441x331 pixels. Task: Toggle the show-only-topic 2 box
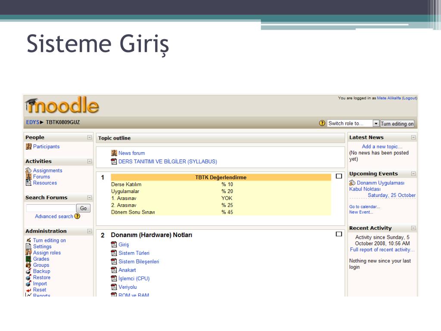pyautogui.click(x=339, y=234)
